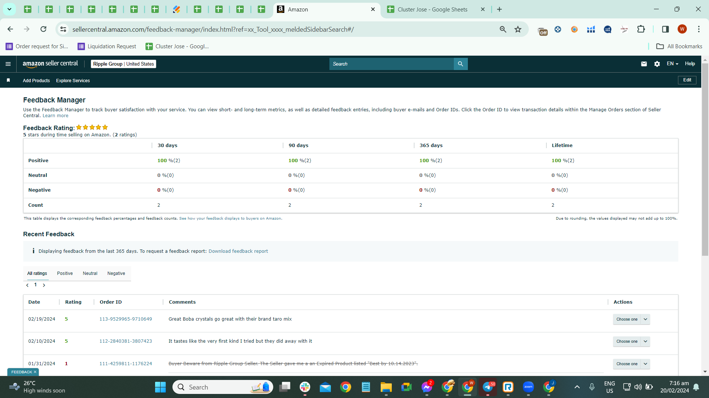Toggle the Chrome side panel icon

(665, 29)
